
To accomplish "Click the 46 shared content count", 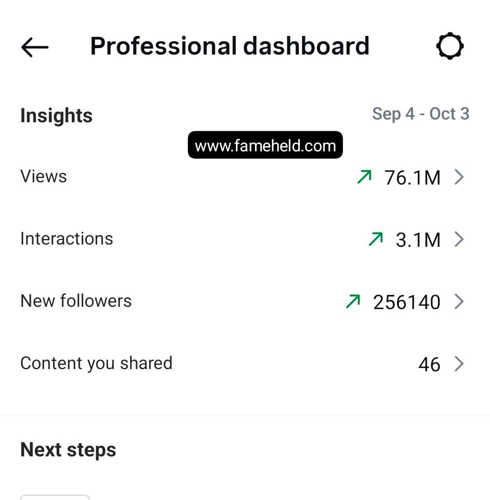I will tap(429, 365).
